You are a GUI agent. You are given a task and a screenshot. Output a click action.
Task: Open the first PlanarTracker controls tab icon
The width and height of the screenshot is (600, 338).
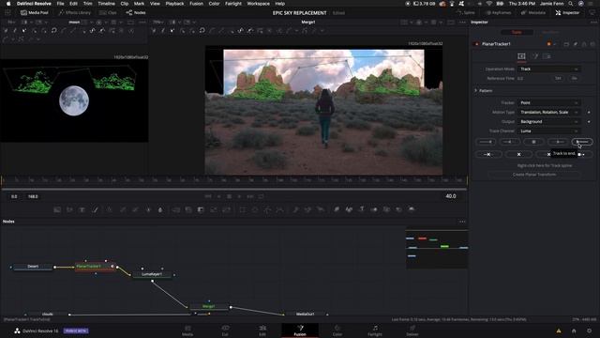point(521,56)
